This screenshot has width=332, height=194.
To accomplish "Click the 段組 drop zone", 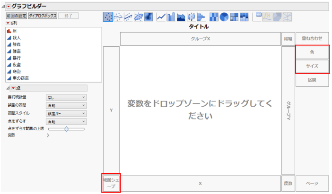I will [288, 39].
